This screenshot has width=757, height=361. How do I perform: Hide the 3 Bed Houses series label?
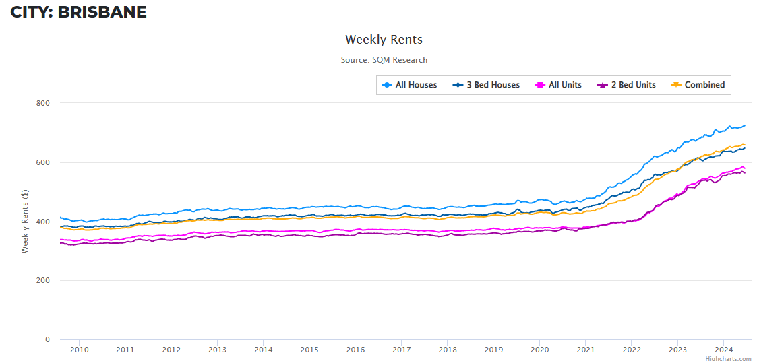pyautogui.click(x=493, y=86)
